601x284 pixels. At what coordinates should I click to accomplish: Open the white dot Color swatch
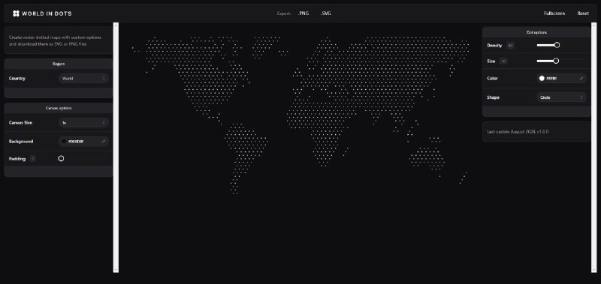(x=542, y=79)
